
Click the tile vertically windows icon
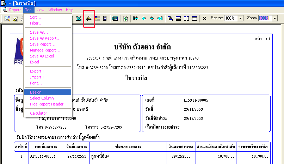[186, 18]
